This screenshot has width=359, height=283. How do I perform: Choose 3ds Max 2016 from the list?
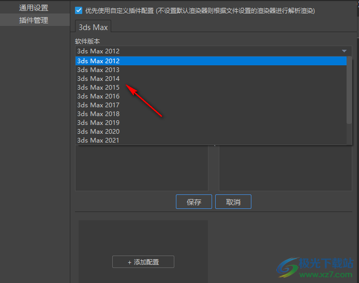(211, 96)
